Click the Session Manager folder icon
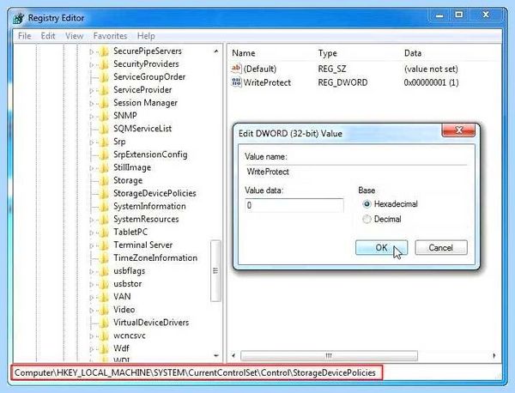Screen dimensions: 515x393 pyautogui.click(x=104, y=103)
